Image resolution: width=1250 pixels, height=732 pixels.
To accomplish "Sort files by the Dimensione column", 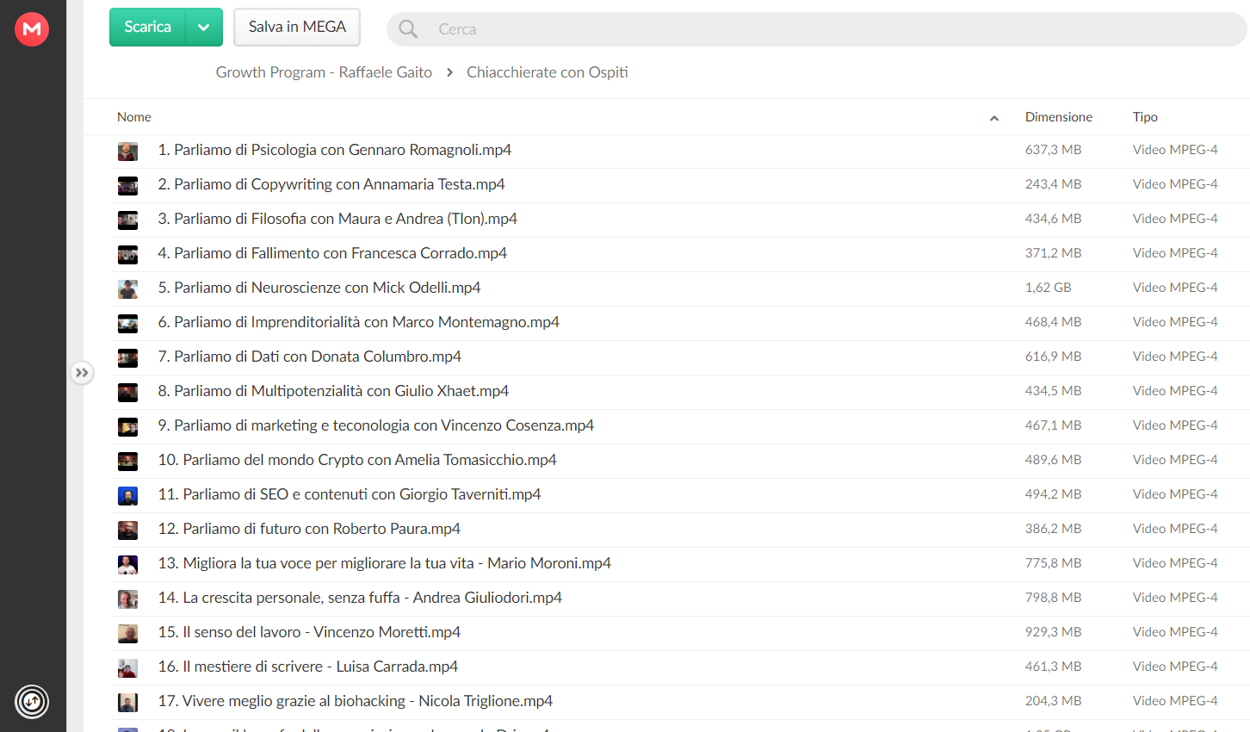I will [1058, 117].
